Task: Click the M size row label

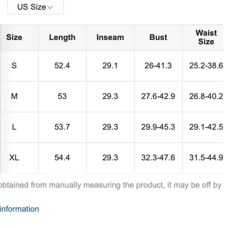Action: pyautogui.click(x=14, y=96)
